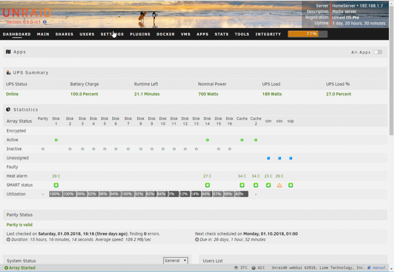This screenshot has width=394, height=272.
Task: Click the 700 Watts nominal power
Action: pyautogui.click(x=208, y=94)
